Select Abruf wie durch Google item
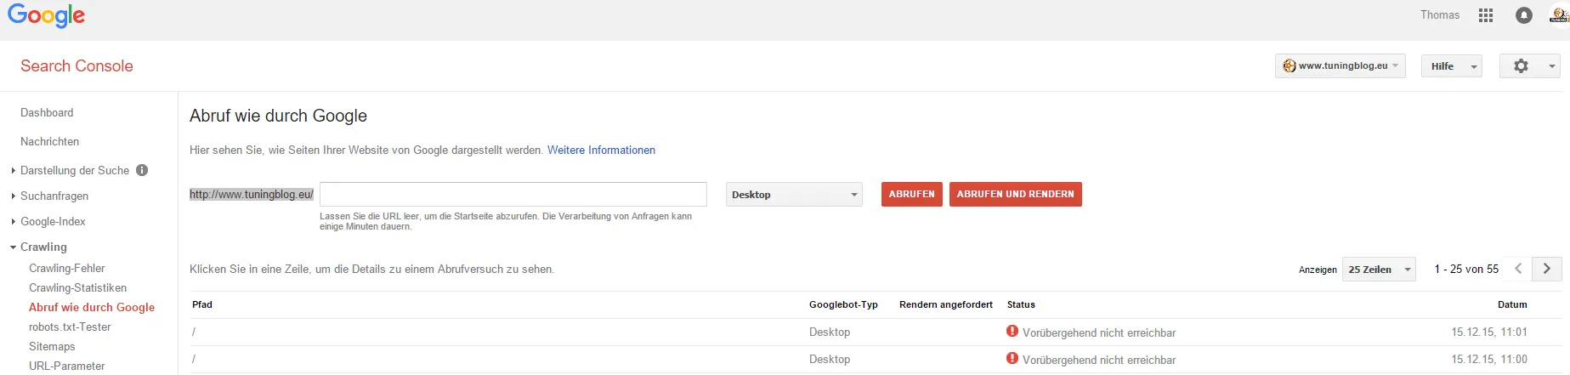The height and width of the screenshot is (375, 1570). 92,307
